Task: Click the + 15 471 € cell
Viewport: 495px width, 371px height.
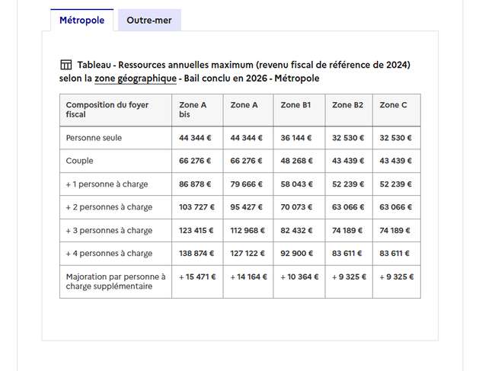Action: [x=197, y=282]
